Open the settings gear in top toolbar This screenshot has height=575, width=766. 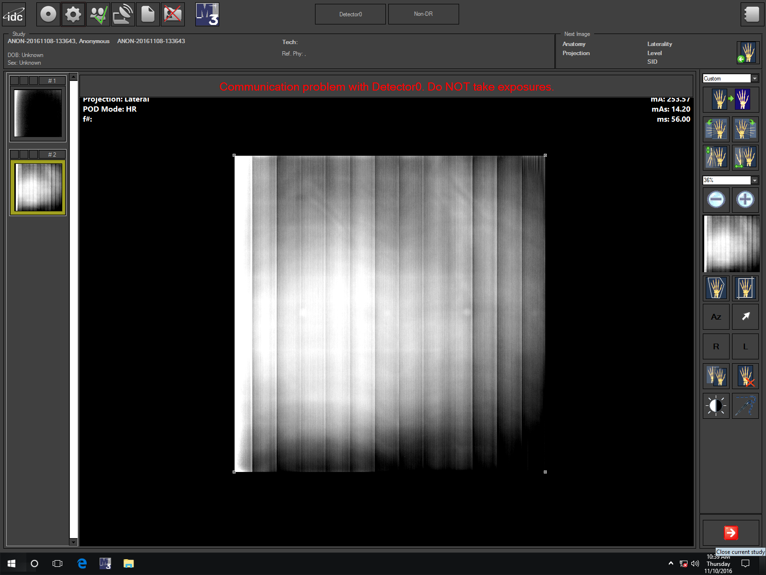click(x=73, y=14)
